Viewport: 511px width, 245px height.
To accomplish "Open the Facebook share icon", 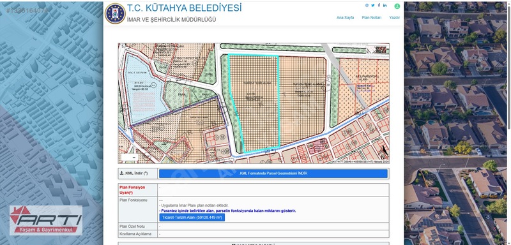I will point(379,5).
